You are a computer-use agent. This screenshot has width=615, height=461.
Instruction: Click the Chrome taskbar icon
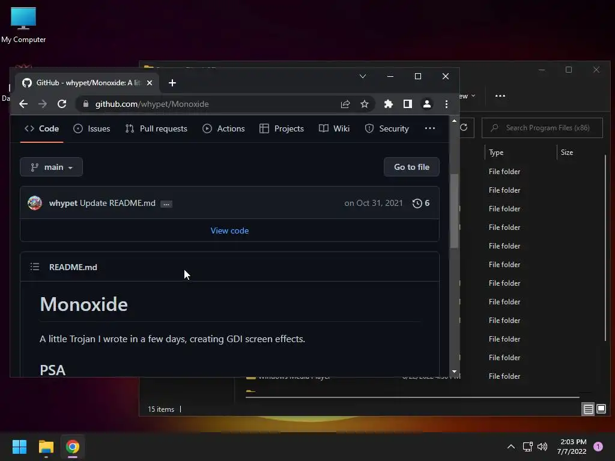pos(73,447)
